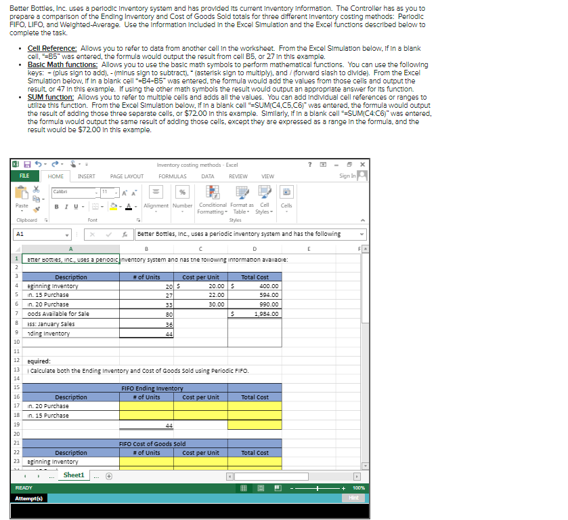
Task: Open the Fill Color dropdown arrow
Action: click(119, 205)
